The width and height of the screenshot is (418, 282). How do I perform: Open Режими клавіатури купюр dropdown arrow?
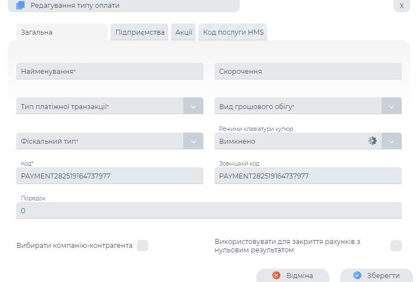tap(392, 142)
